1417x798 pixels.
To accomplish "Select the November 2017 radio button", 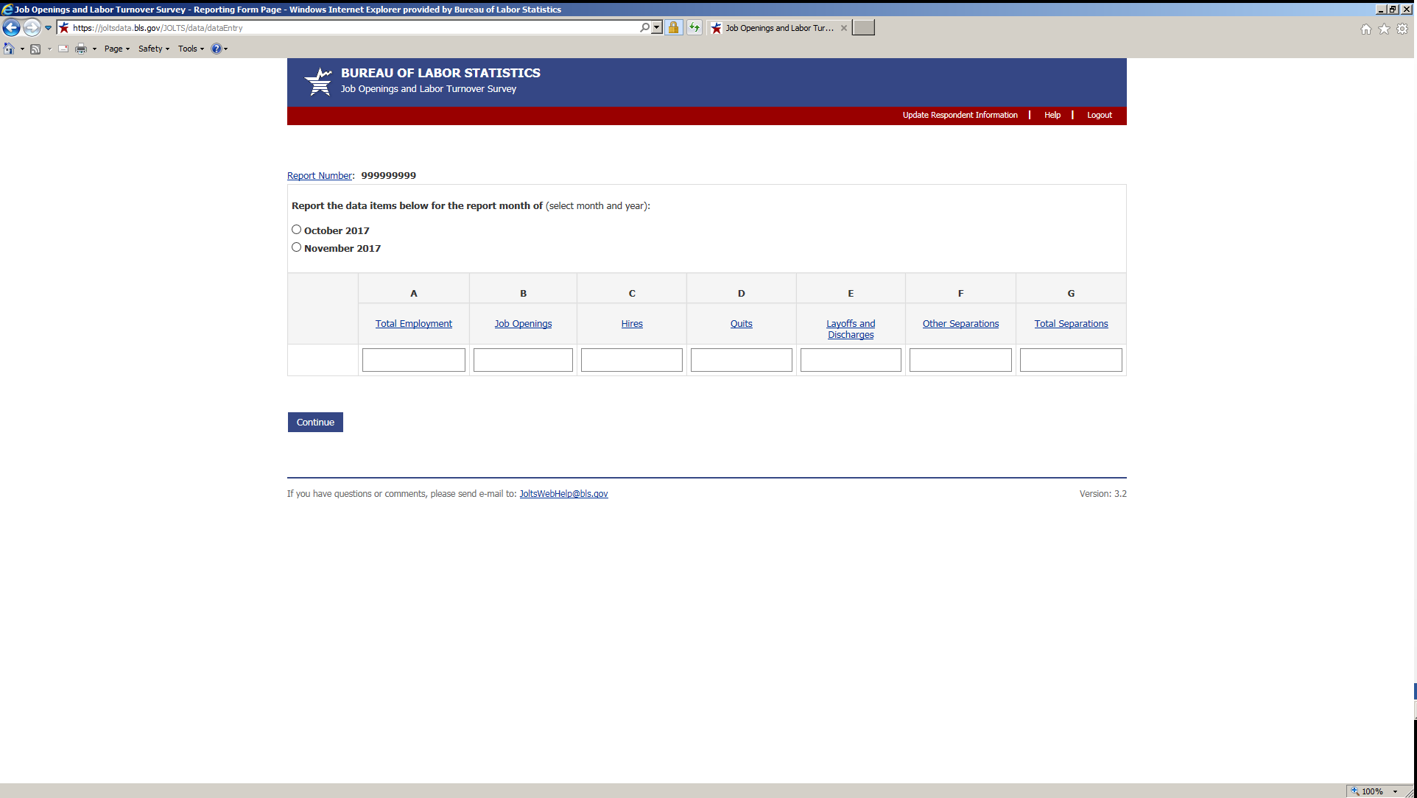I will tap(296, 247).
